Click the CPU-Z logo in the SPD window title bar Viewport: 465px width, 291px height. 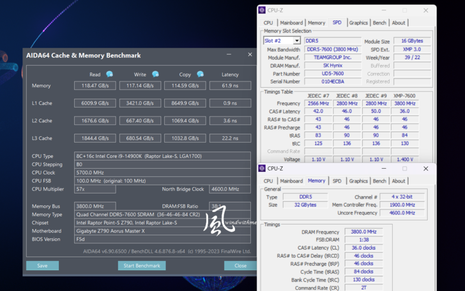click(262, 10)
